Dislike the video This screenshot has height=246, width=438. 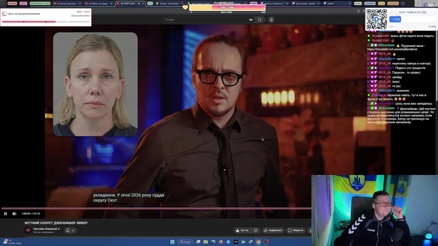256,230
